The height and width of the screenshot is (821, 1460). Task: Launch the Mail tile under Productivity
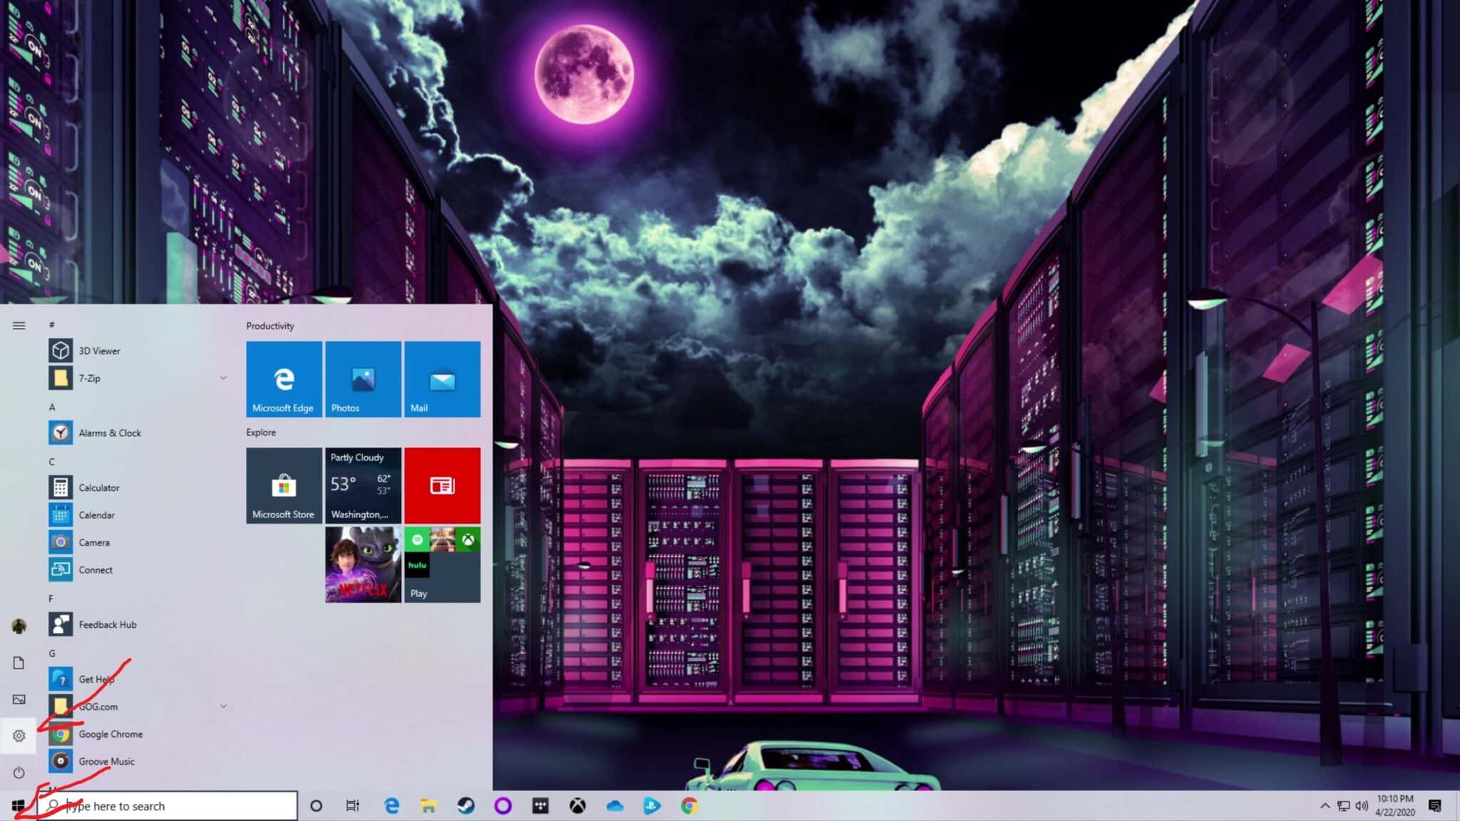[x=442, y=378]
